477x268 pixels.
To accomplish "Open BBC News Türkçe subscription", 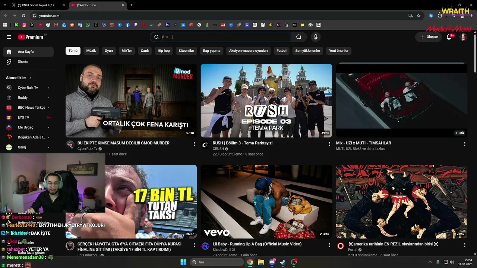I will (28, 108).
